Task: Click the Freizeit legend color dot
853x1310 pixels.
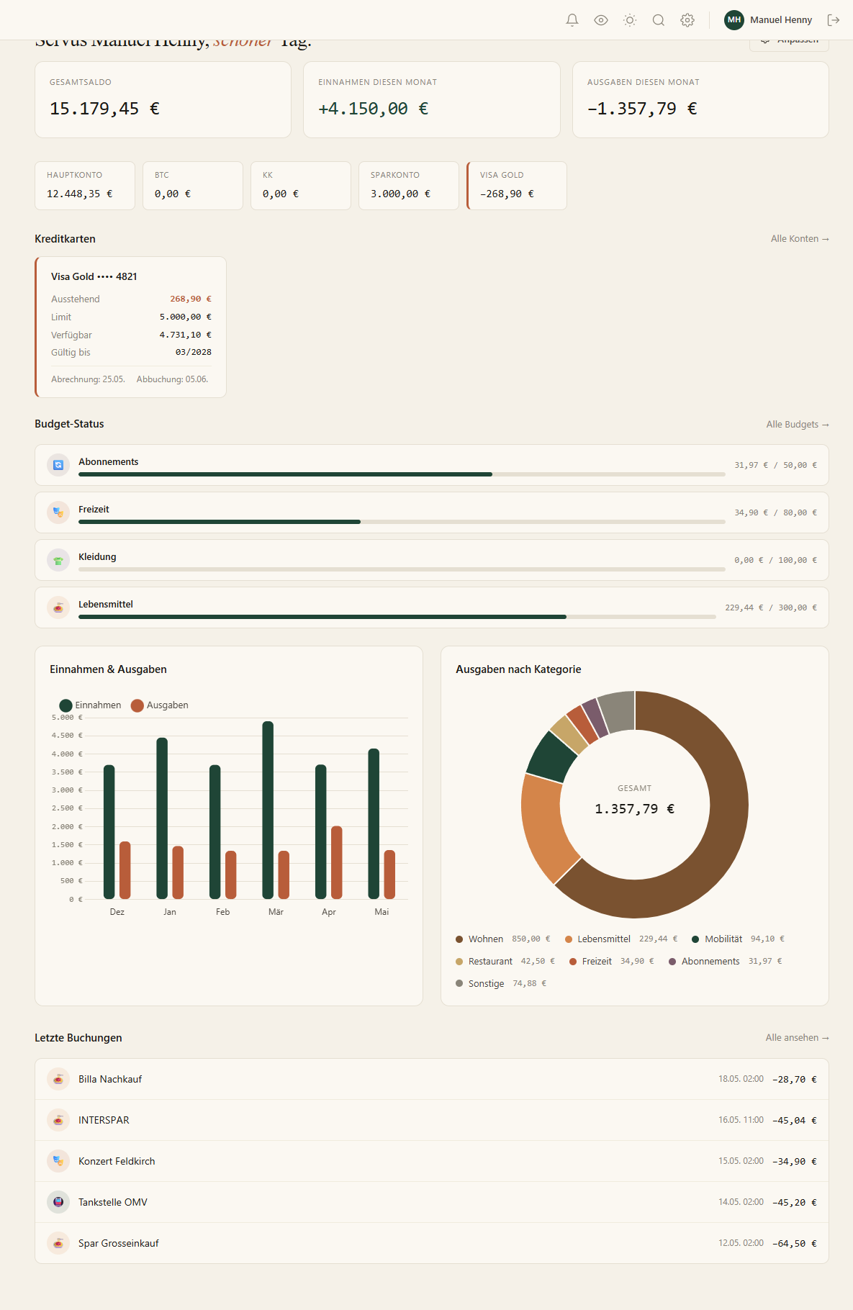Action: [573, 962]
